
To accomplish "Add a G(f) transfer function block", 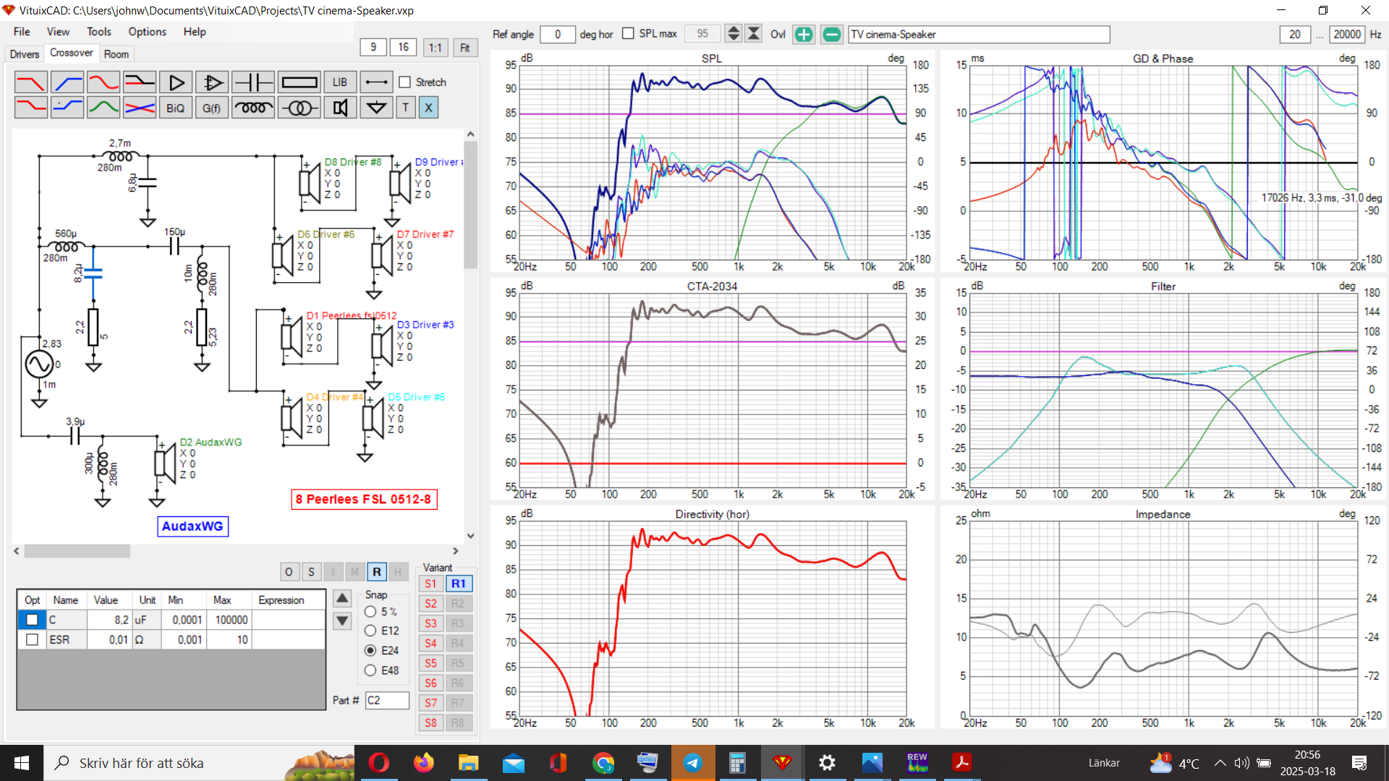I will click(x=212, y=108).
